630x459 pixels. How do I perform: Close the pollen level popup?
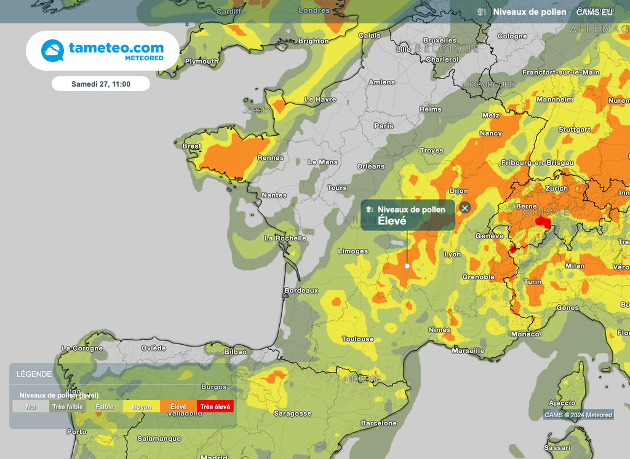tap(465, 208)
